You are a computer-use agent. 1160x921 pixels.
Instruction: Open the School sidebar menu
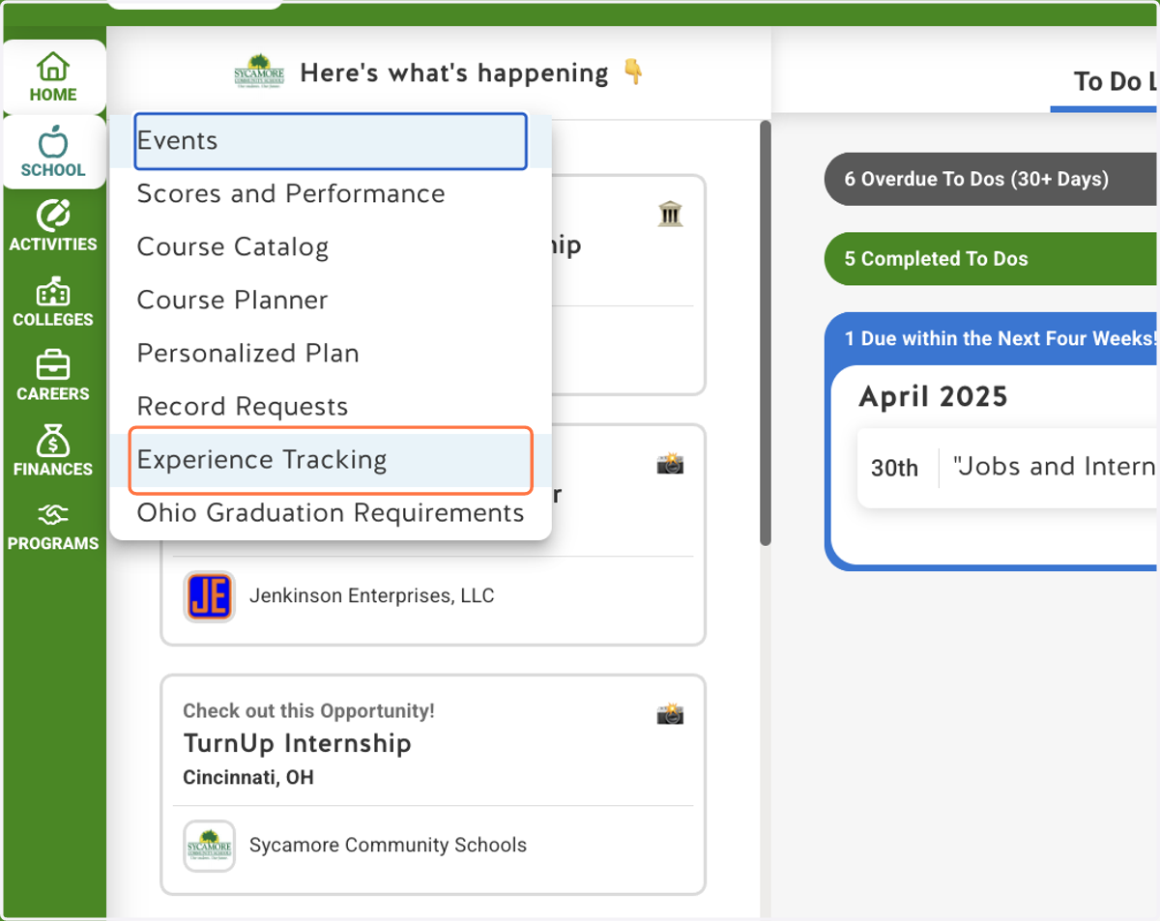coord(53,152)
